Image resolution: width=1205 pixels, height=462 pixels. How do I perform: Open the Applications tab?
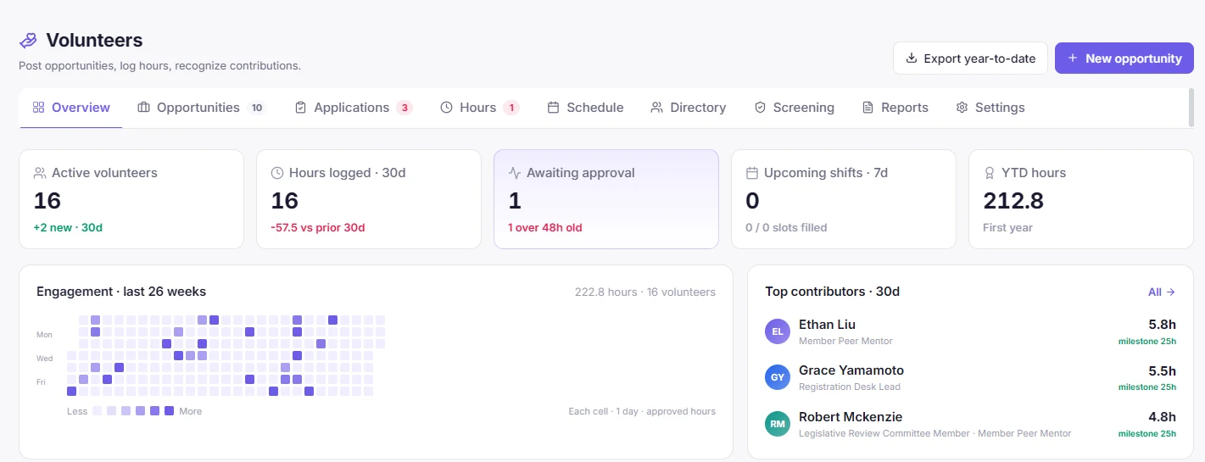354,108
